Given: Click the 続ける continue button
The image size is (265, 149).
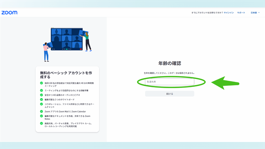Looking at the screenshot, I should (169, 94).
